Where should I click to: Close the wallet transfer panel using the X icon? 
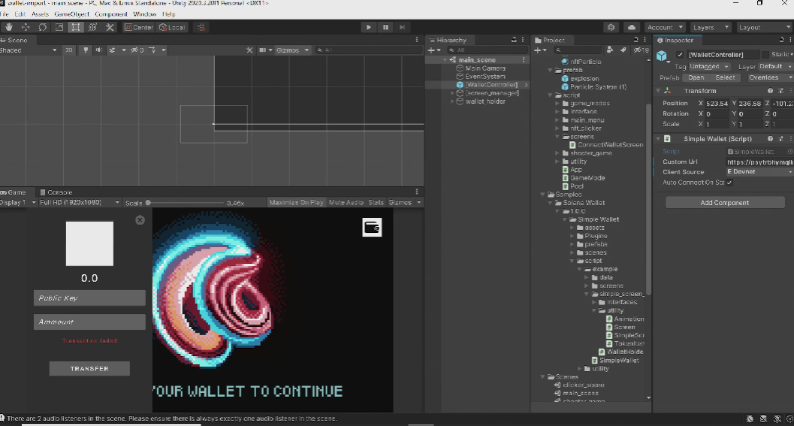pos(140,220)
